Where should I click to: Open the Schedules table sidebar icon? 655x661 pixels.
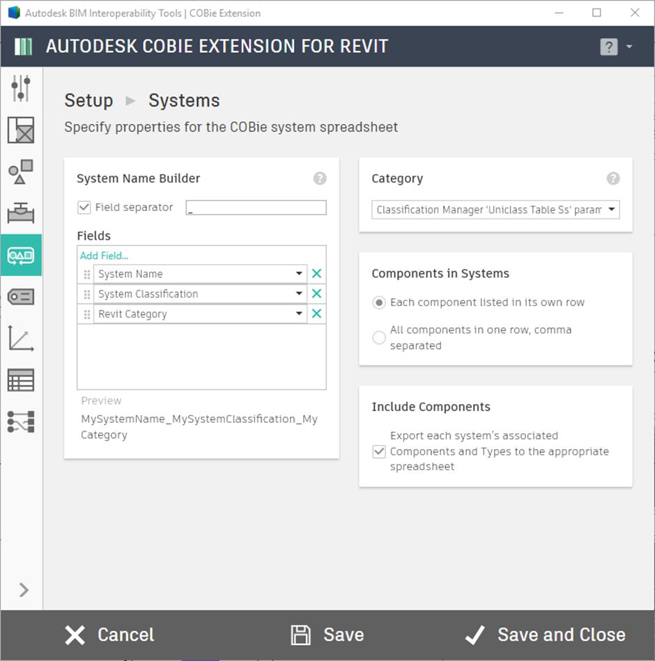(x=21, y=380)
